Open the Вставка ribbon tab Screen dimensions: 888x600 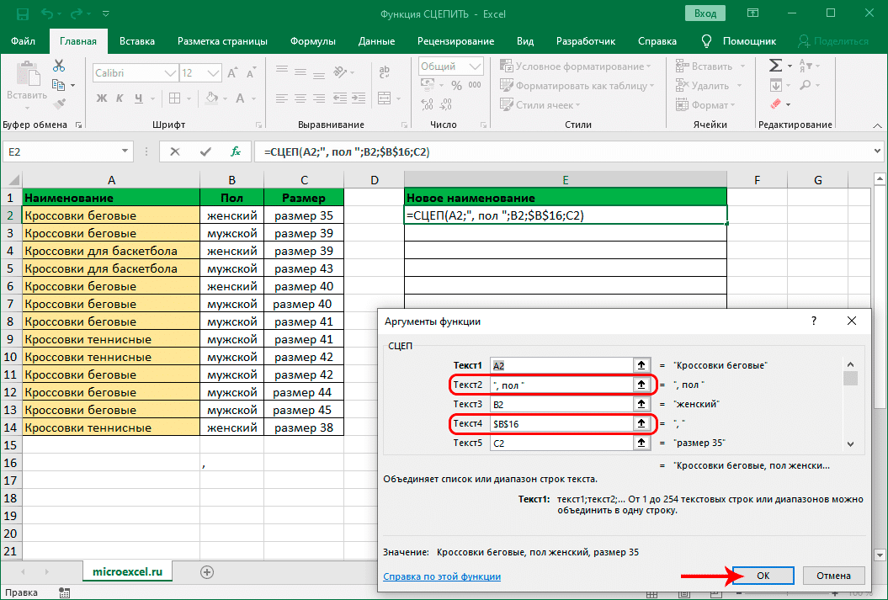tap(137, 40)
